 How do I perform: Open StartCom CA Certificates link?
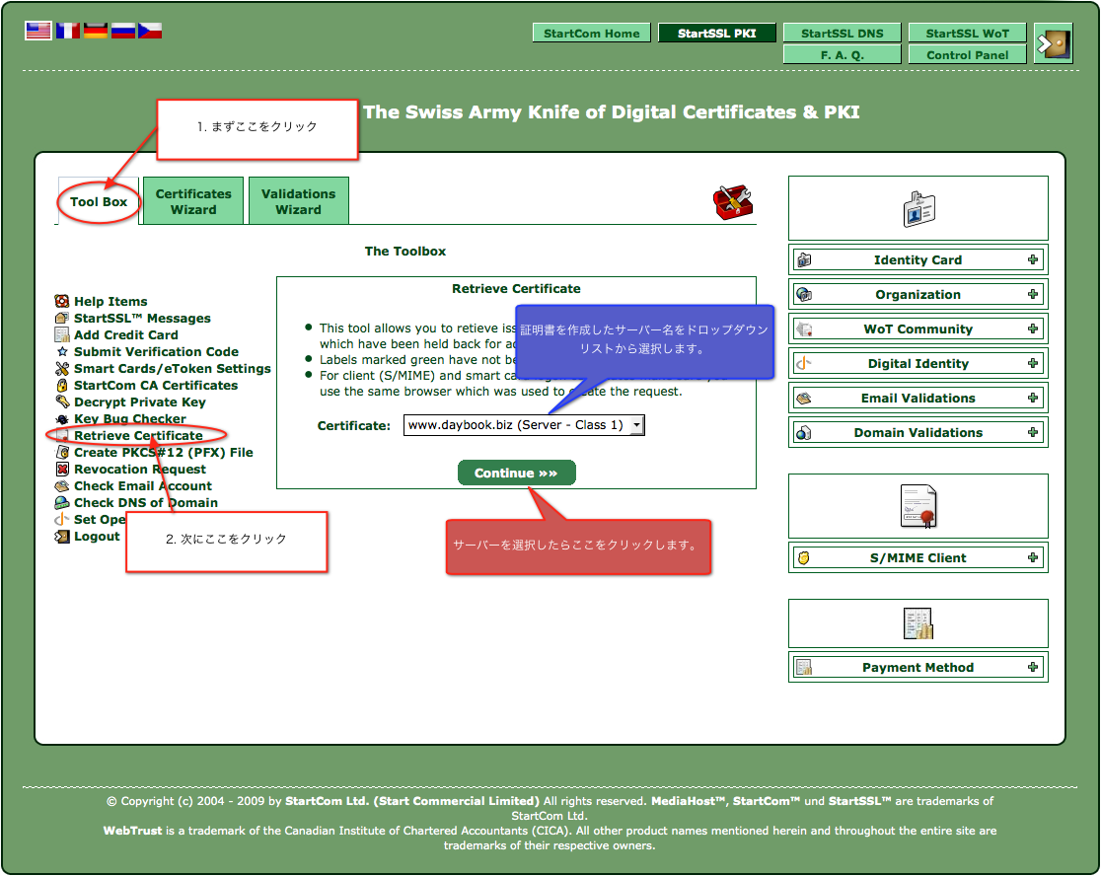156,386
